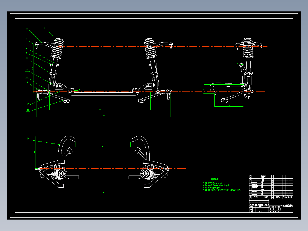Click part callout number 7
This screenshot has width=308, height=231.
27,70
